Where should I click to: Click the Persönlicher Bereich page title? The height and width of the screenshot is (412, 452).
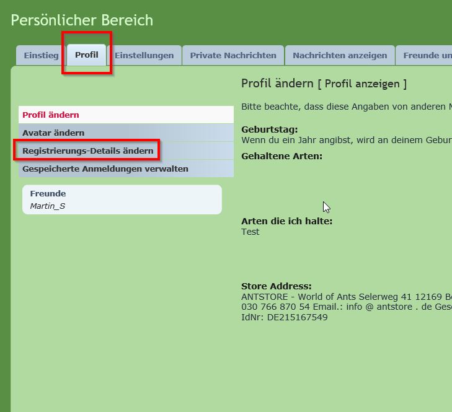click(x=82, y=20)
